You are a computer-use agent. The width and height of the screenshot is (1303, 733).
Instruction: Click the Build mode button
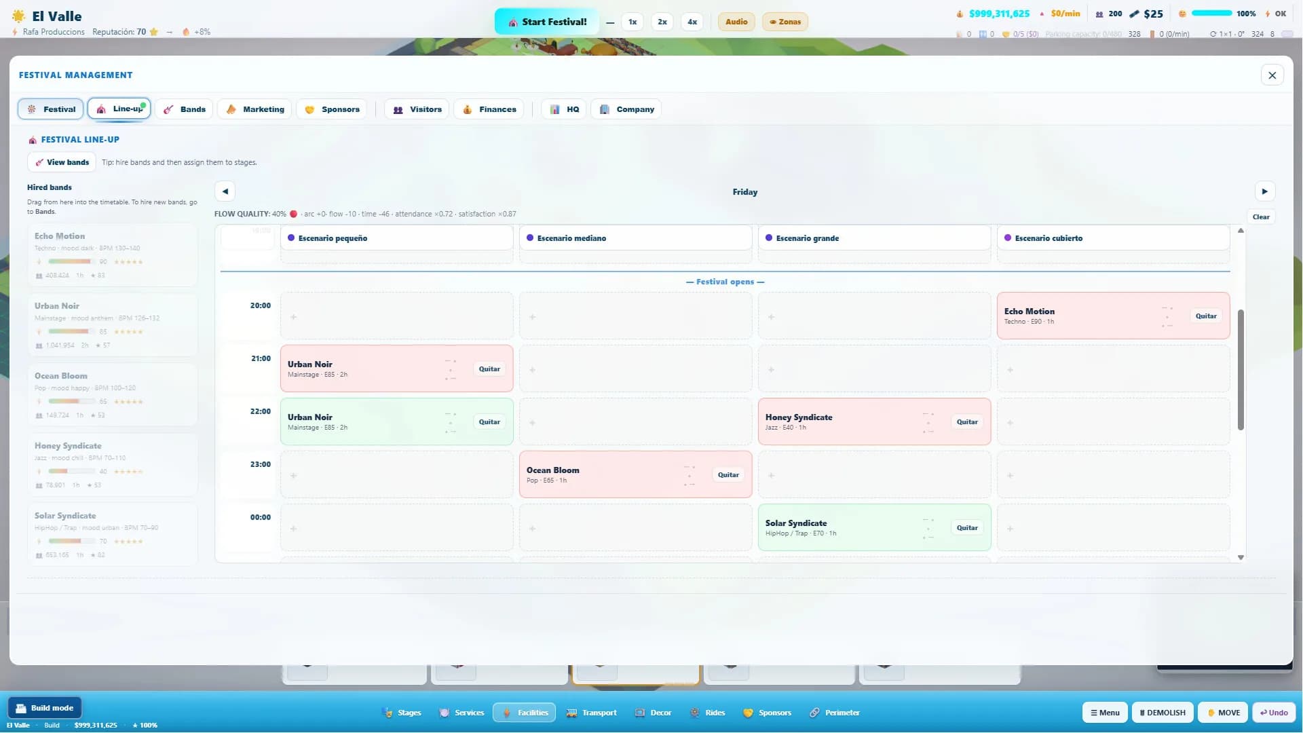click(x=45, y=708)
